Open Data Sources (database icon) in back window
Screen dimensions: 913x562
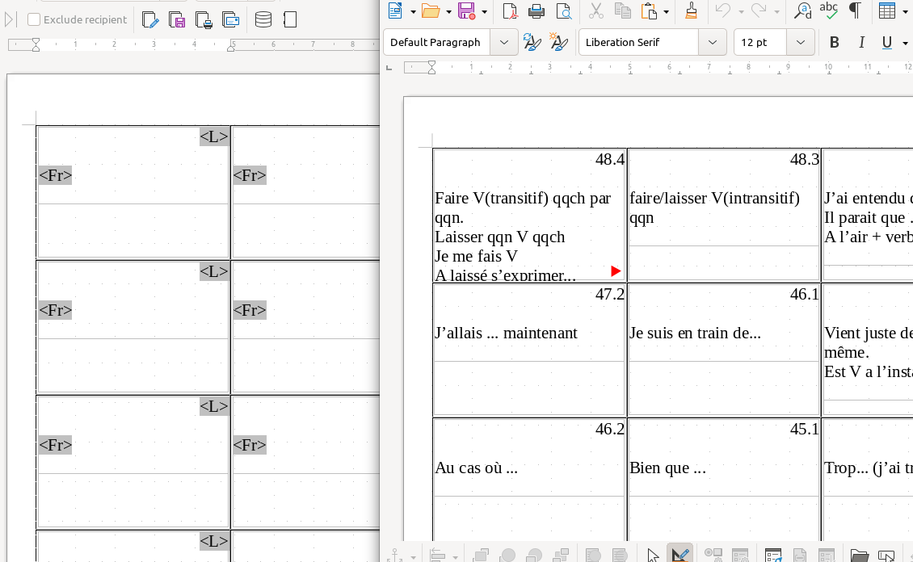[x=263, y=19]
